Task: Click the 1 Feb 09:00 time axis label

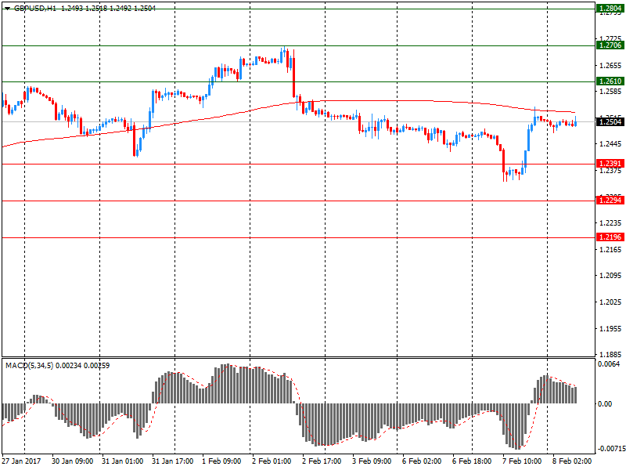Action: click(221, 461)
